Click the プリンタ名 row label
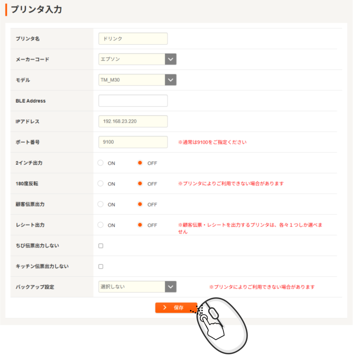 tap(28, 39)
